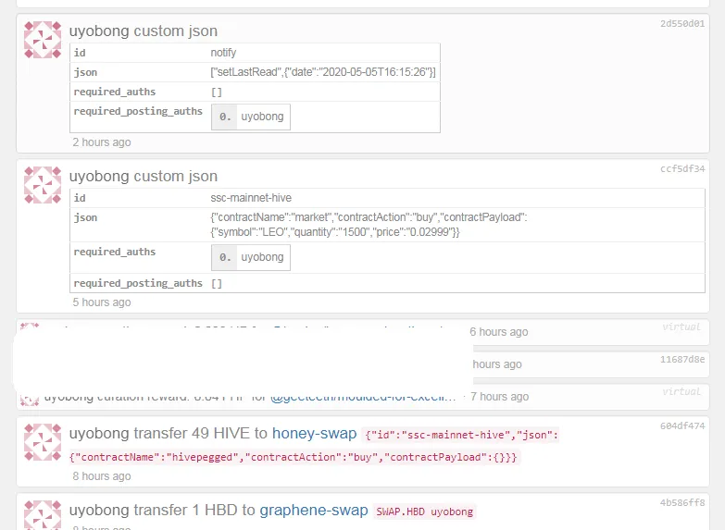Click uyobong avatar beside transfer 49 HIVE
The image size is (725, 530).
[43, 442]
